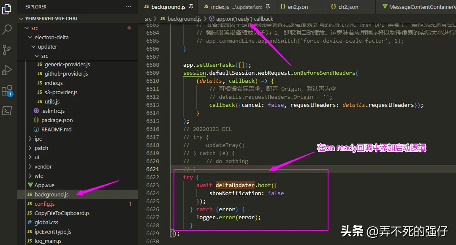This screenshot has width=456, height=245.
Task: Open utils.js file
Action: click(x=77, y=101)
